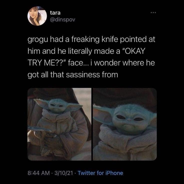Click the 8:44 AM timestamp
Image resolution: width=184 pixels, height=184 pixels.
tap(38, 173)
